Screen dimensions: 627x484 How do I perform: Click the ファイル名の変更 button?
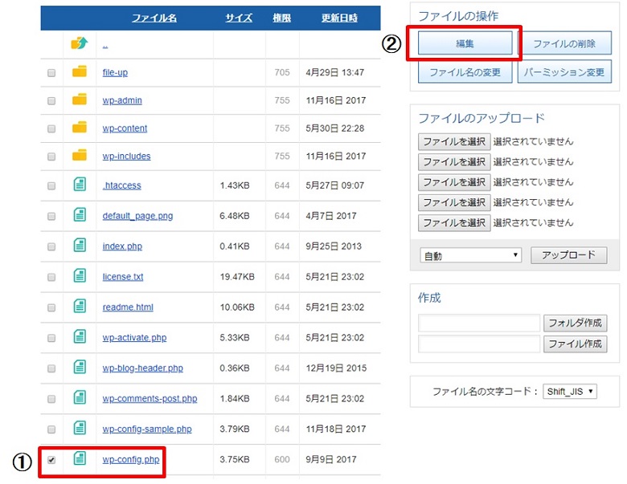click(465, 72)
